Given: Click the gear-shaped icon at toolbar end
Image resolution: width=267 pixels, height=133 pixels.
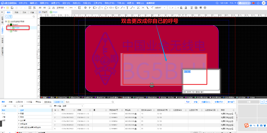Looking at the screenshot, I should [x=205, y=8].
